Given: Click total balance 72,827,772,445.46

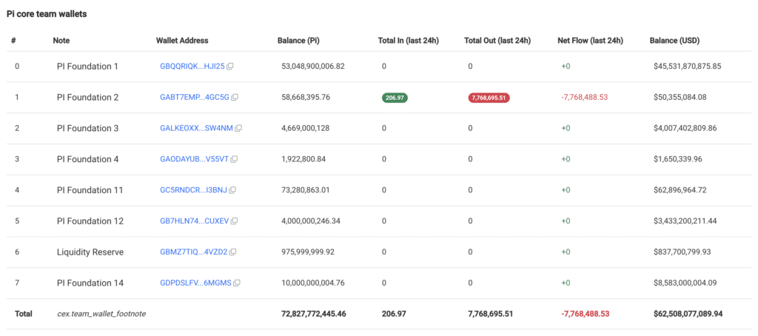Looking at the screenshot, I should click(x=314, y=315).
